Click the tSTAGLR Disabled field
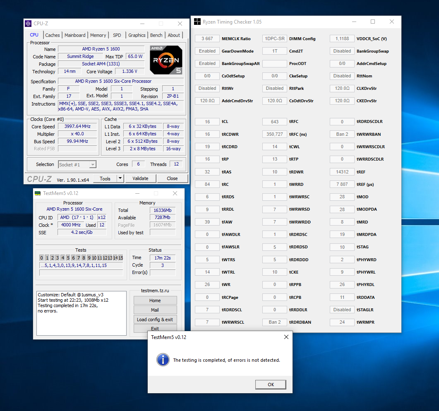Viewport: 439px width, 411px height. [x=342, y=310]
